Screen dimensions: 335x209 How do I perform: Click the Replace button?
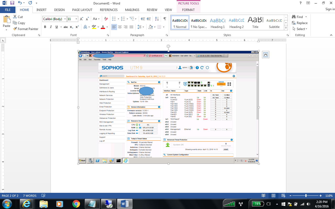pos(300,23)
